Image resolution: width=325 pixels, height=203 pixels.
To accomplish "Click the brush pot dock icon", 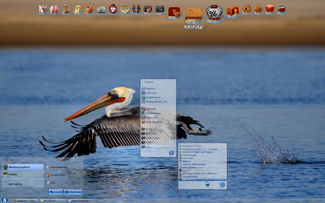I will click(x=66, y=9).
